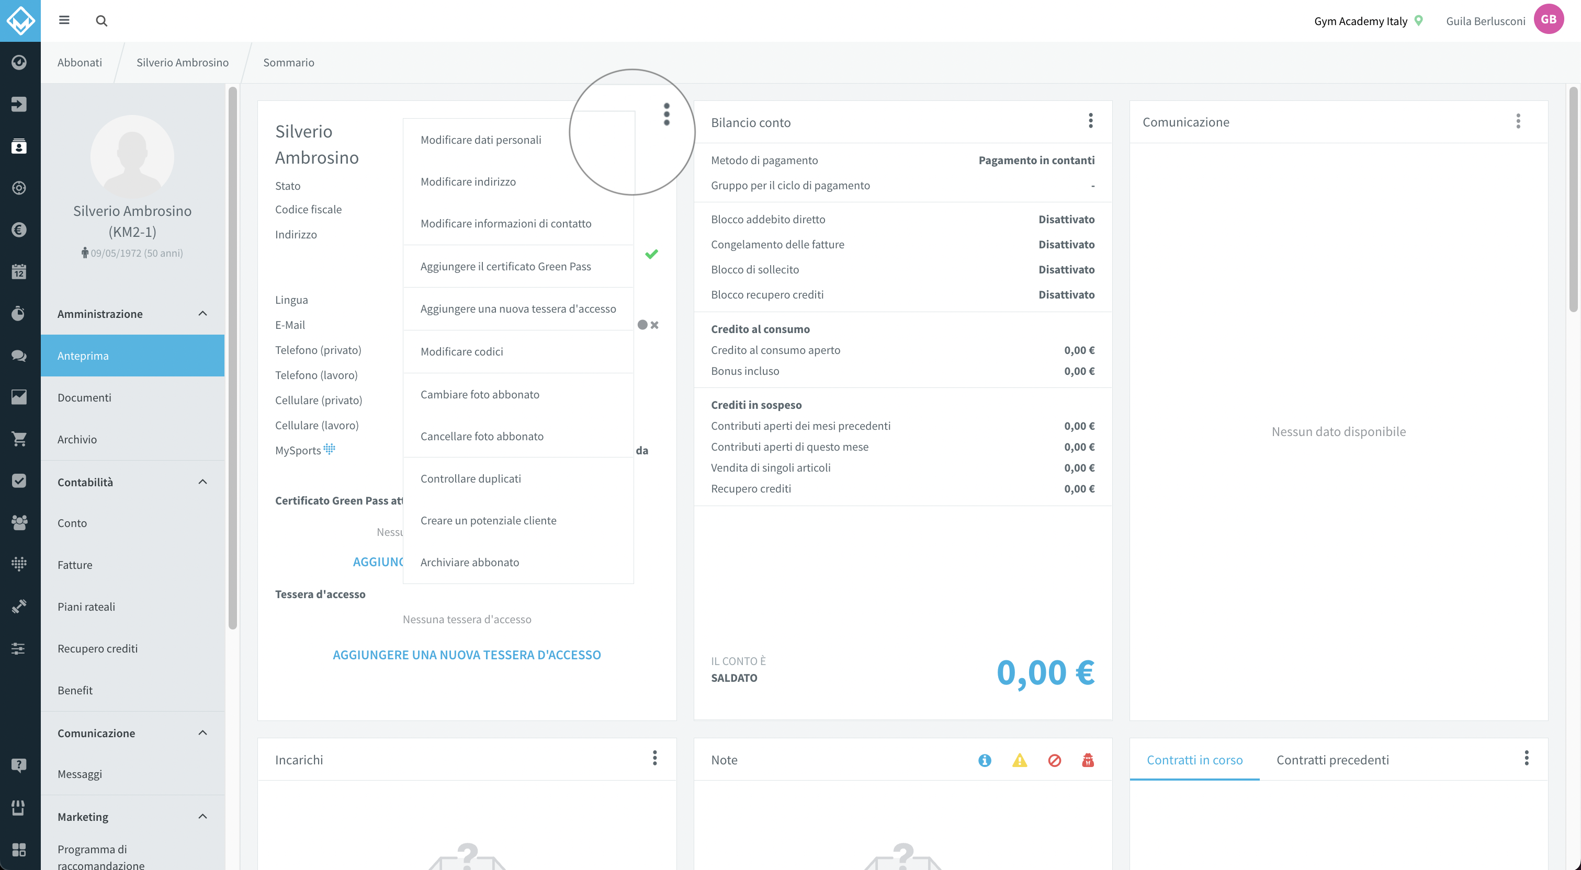
Task: Open the hamburger menu icon
Action: click(x=64, y=20)
